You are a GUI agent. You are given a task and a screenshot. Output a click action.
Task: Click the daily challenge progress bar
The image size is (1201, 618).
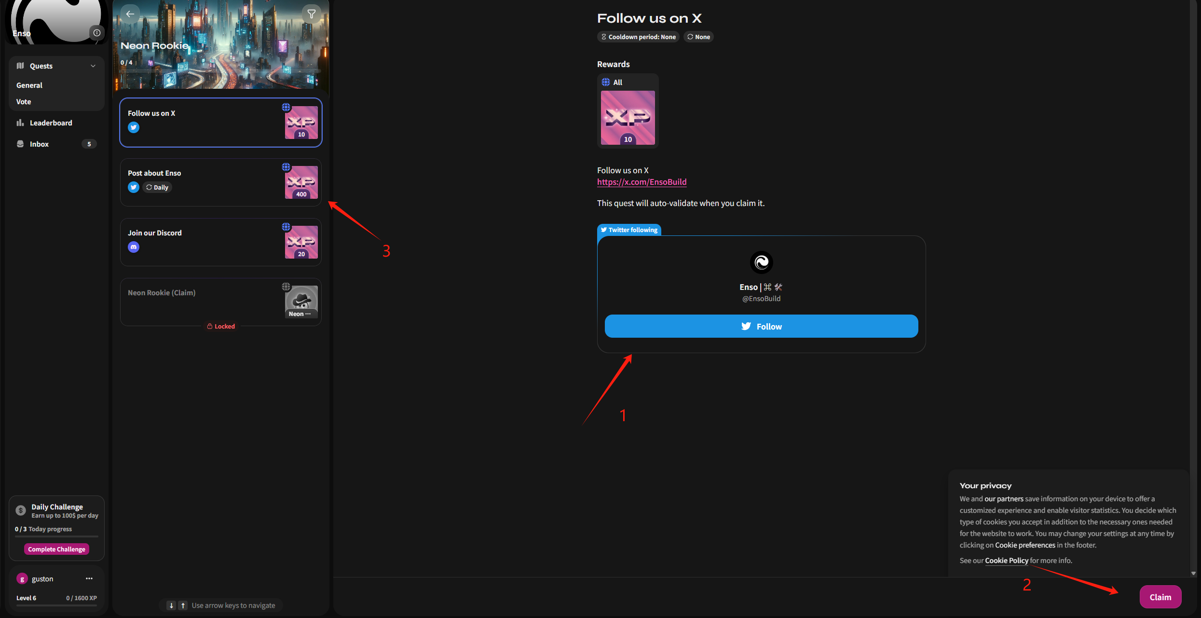56,536
